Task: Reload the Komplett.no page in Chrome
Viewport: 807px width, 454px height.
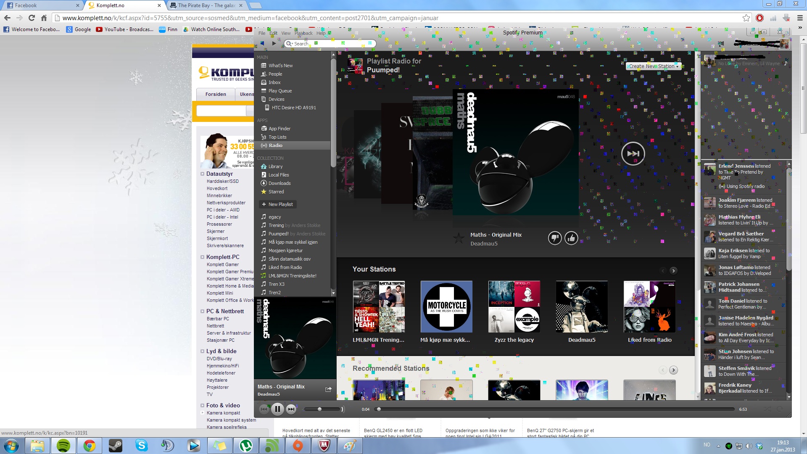Action: tap(32, 18)
